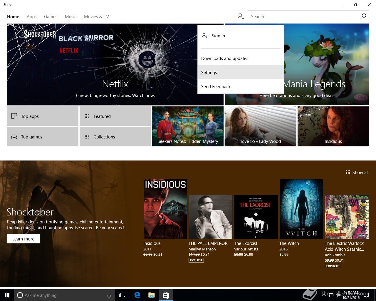Open Task View in taskbar
The width and height of the screenshot is (376, 301).
point(122,295)
